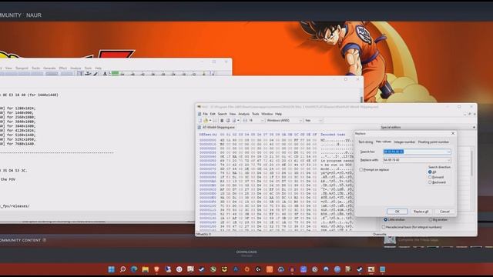Click the 'for 1280x1024;' line in Notepad
Image resolution: width=493 pixels, height=277 pixels.
tap(22, 108)
